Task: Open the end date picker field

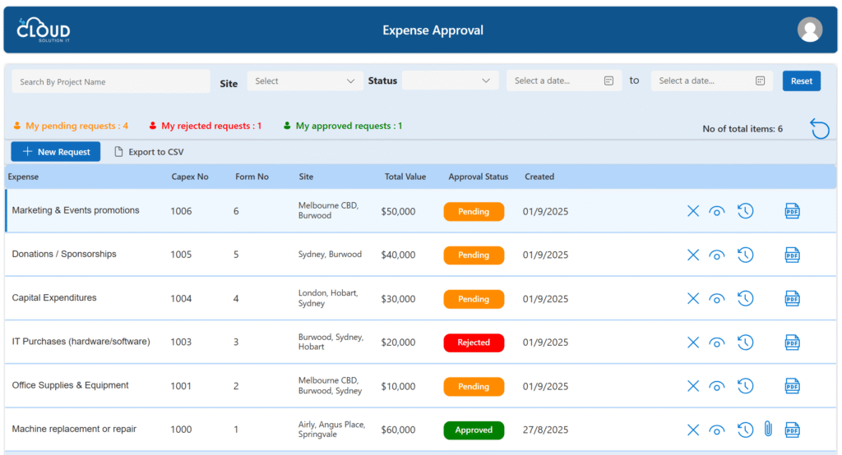Action: coord(711,81)
